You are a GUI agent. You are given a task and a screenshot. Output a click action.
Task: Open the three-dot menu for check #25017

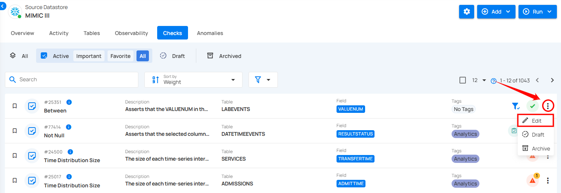pos(548,181)
